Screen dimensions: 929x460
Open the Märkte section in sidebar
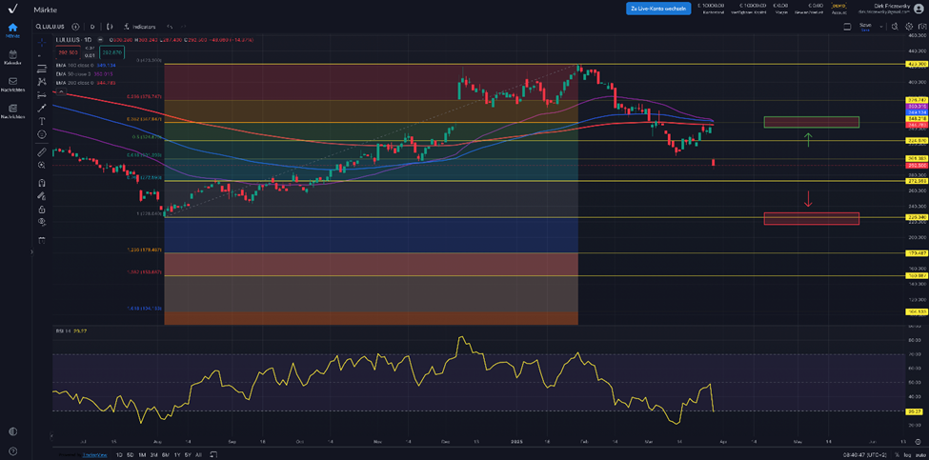pyautogui.click(x=12, y=30)
